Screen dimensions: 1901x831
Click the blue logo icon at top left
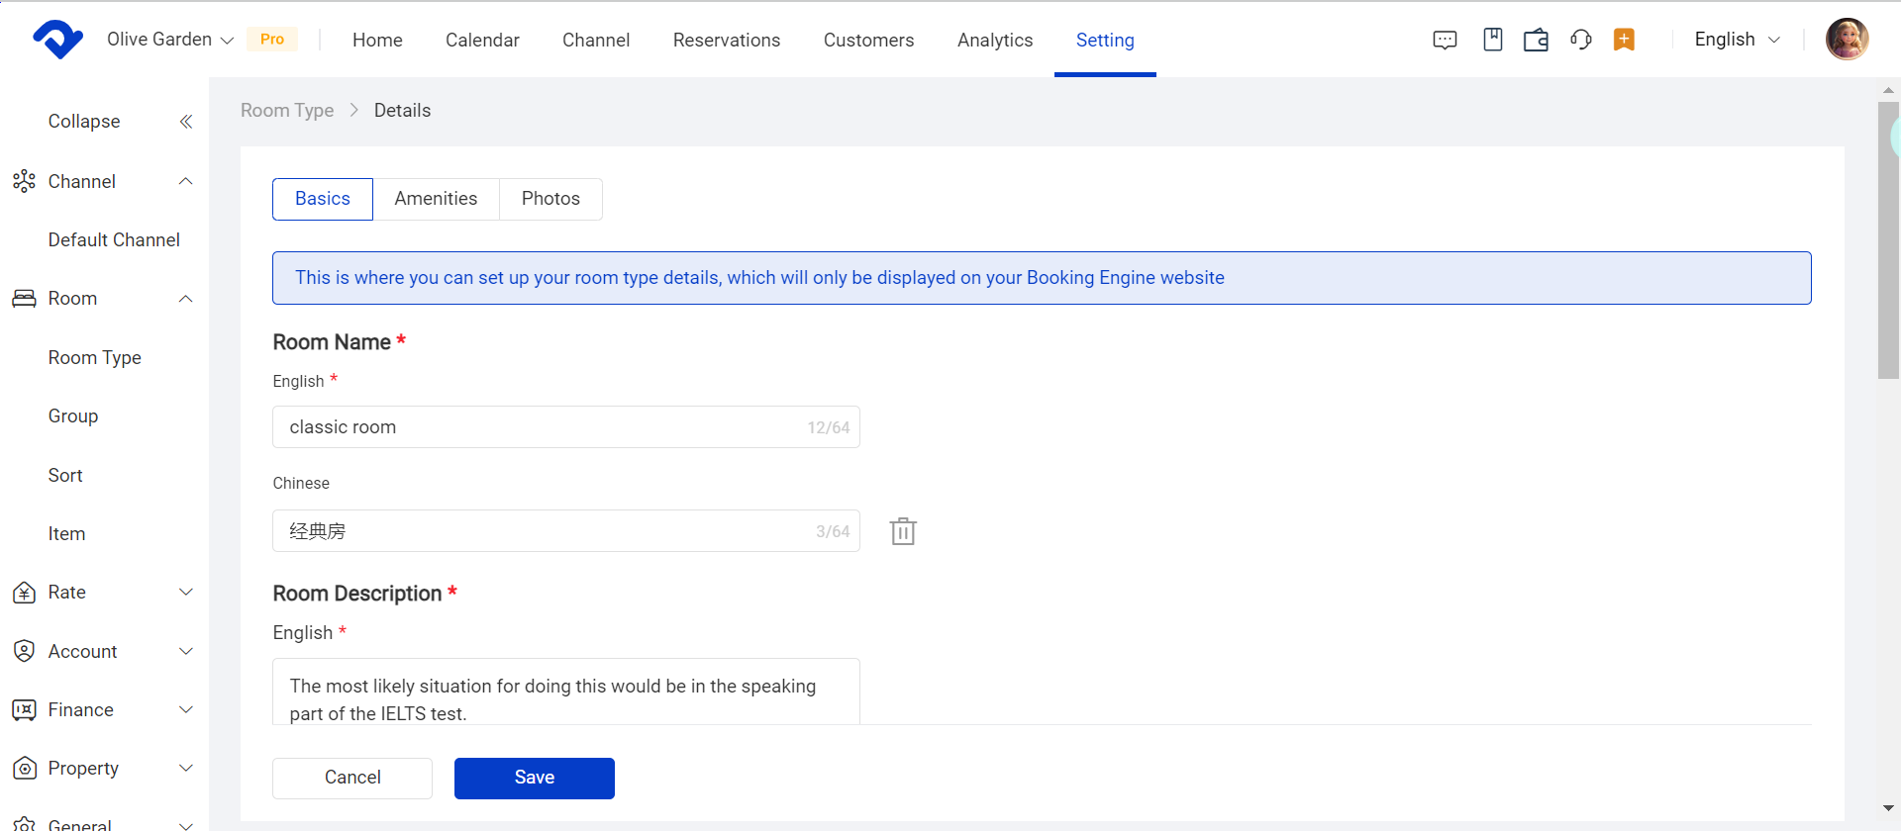click(57, 40)
